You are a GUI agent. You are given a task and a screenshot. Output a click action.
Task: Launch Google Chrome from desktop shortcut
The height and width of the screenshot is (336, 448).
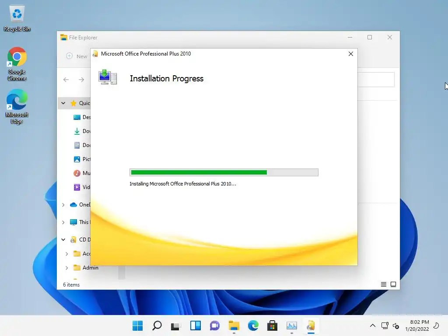[x=17, y=64]
